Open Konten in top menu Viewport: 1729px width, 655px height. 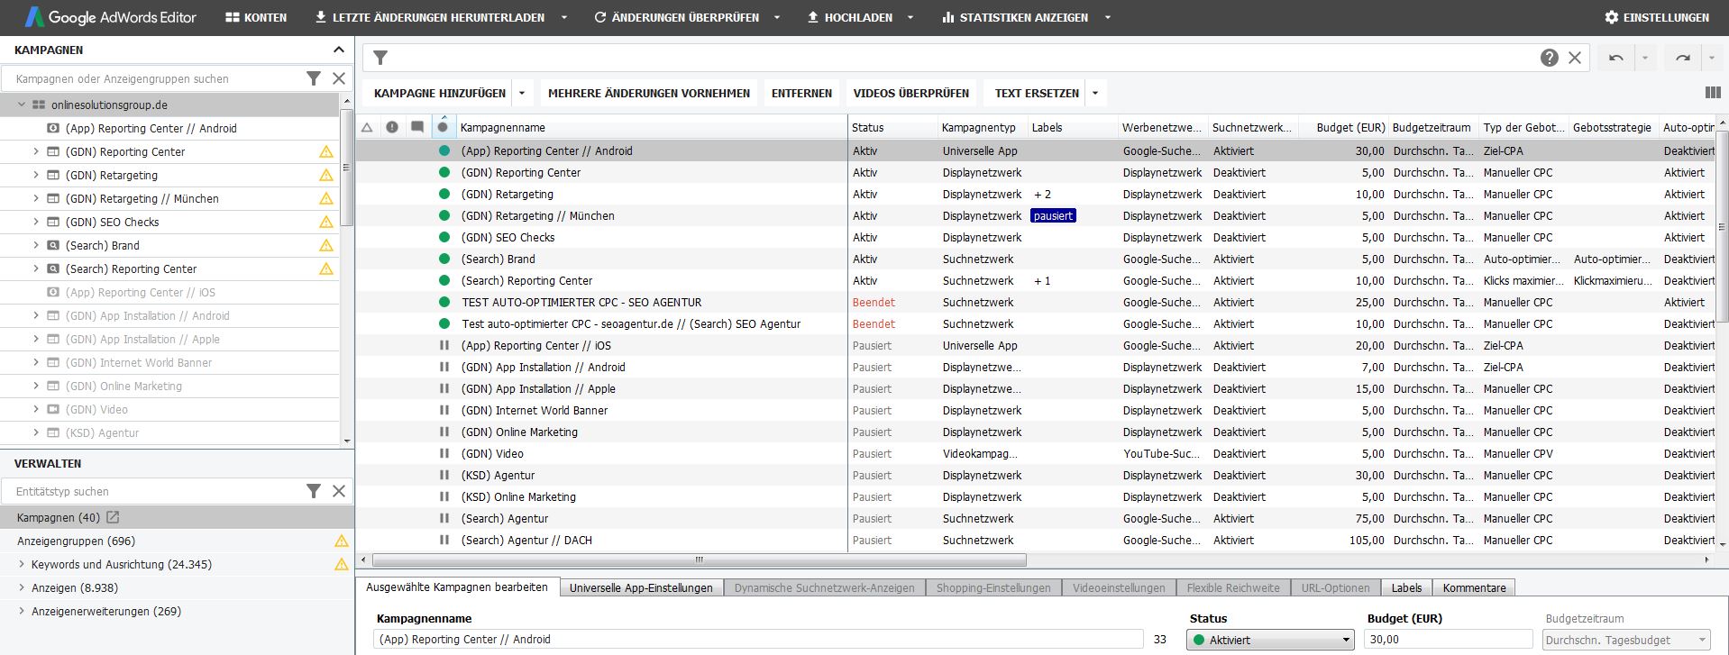point(256,17)
